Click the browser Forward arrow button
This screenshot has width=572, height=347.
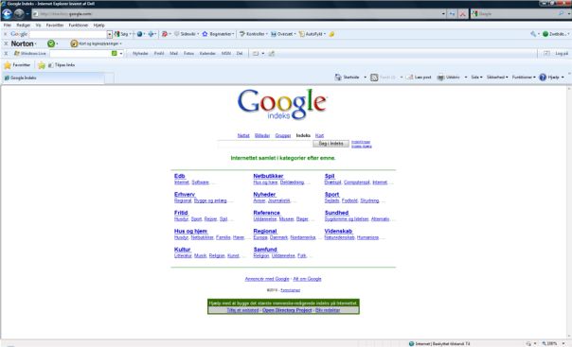(19, 14)
